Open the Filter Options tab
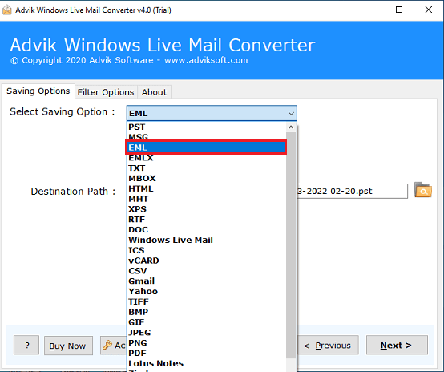The height and width of the screenshot is (372, 444). tap(106, 92)
